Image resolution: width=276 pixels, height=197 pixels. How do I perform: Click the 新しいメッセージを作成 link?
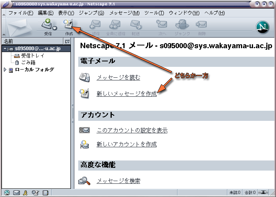click(127, 94)
